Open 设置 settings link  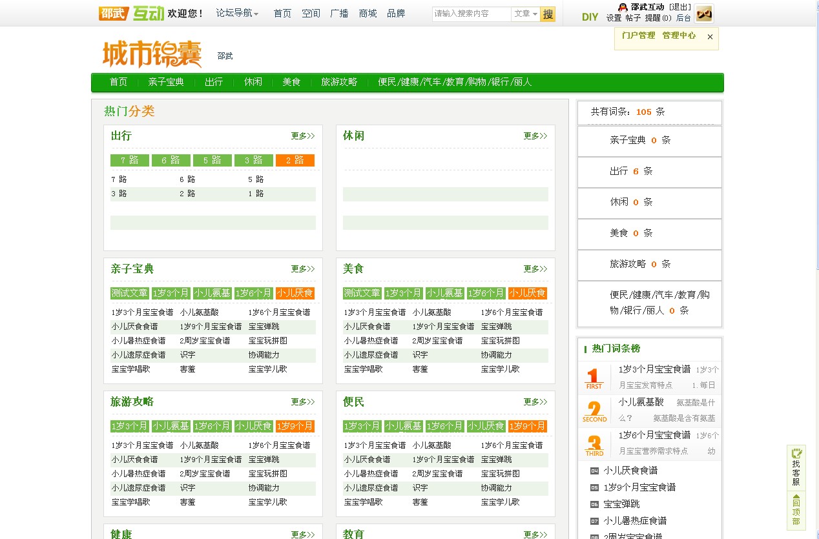tap(614, 18)
